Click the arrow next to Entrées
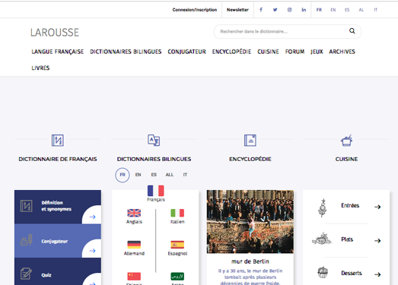Screen dimensions: 398x285 click(377, 207)
